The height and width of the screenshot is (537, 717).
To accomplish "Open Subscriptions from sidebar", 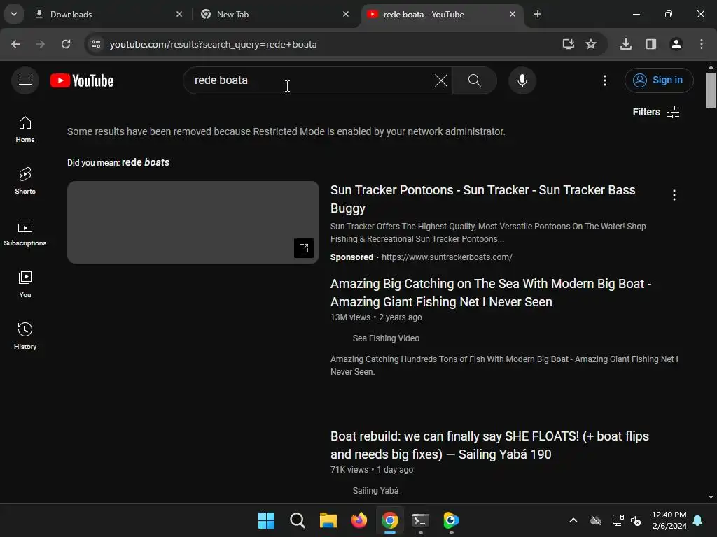I will [25, 232].
